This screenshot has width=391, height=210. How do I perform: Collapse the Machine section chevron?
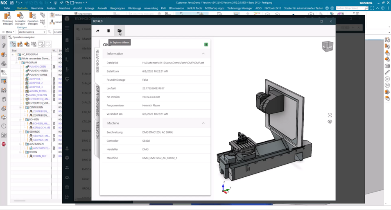click(203, 123)
